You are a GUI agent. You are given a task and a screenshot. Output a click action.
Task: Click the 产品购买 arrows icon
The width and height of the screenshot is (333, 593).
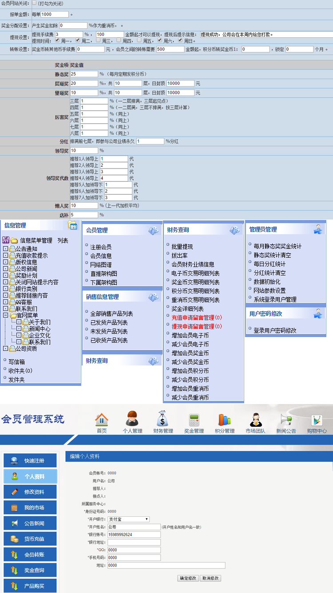15,585
